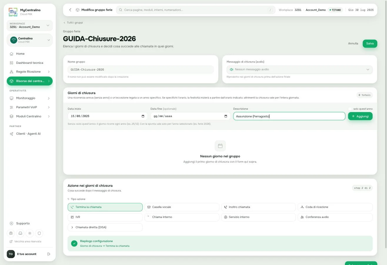
Task: Click the Aggiungi button
Action: (x=360, y=116)
